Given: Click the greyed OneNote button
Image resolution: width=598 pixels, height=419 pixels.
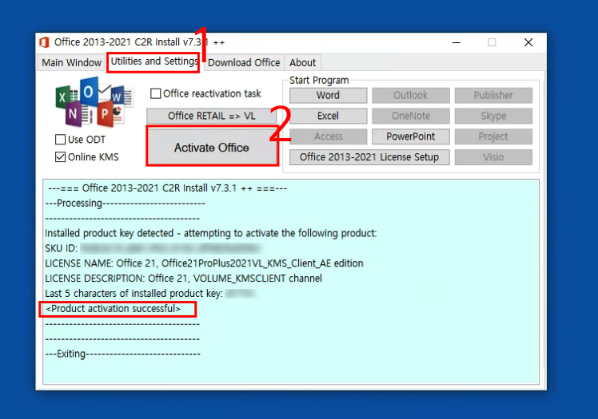Looking at the screenshot, I should click(411, 116).
